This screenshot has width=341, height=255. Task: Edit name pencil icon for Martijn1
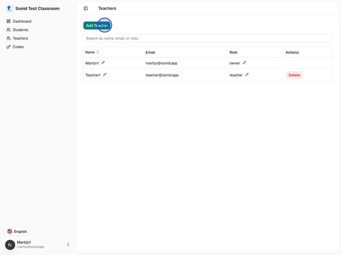(103, 63)
